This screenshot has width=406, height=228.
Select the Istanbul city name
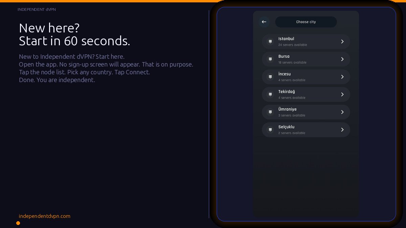286,39
